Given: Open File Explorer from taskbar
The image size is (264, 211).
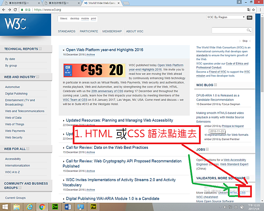Looking at the screenshot, I should point(17,207).
